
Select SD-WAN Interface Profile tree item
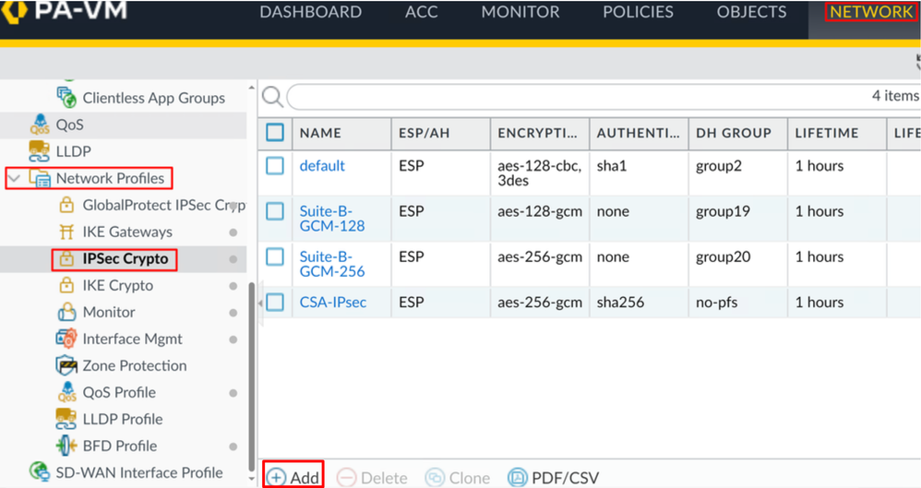tap(139, 472)
